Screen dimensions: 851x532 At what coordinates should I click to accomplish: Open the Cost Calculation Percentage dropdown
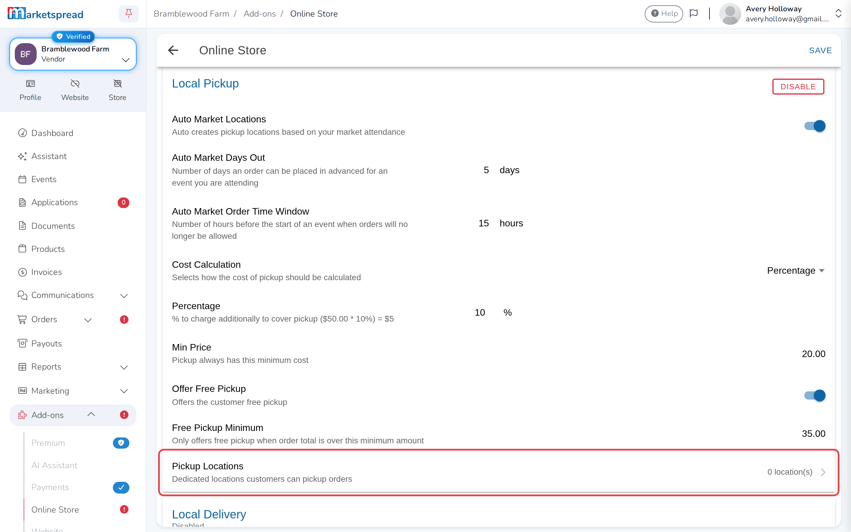click(x=795, y=270)
